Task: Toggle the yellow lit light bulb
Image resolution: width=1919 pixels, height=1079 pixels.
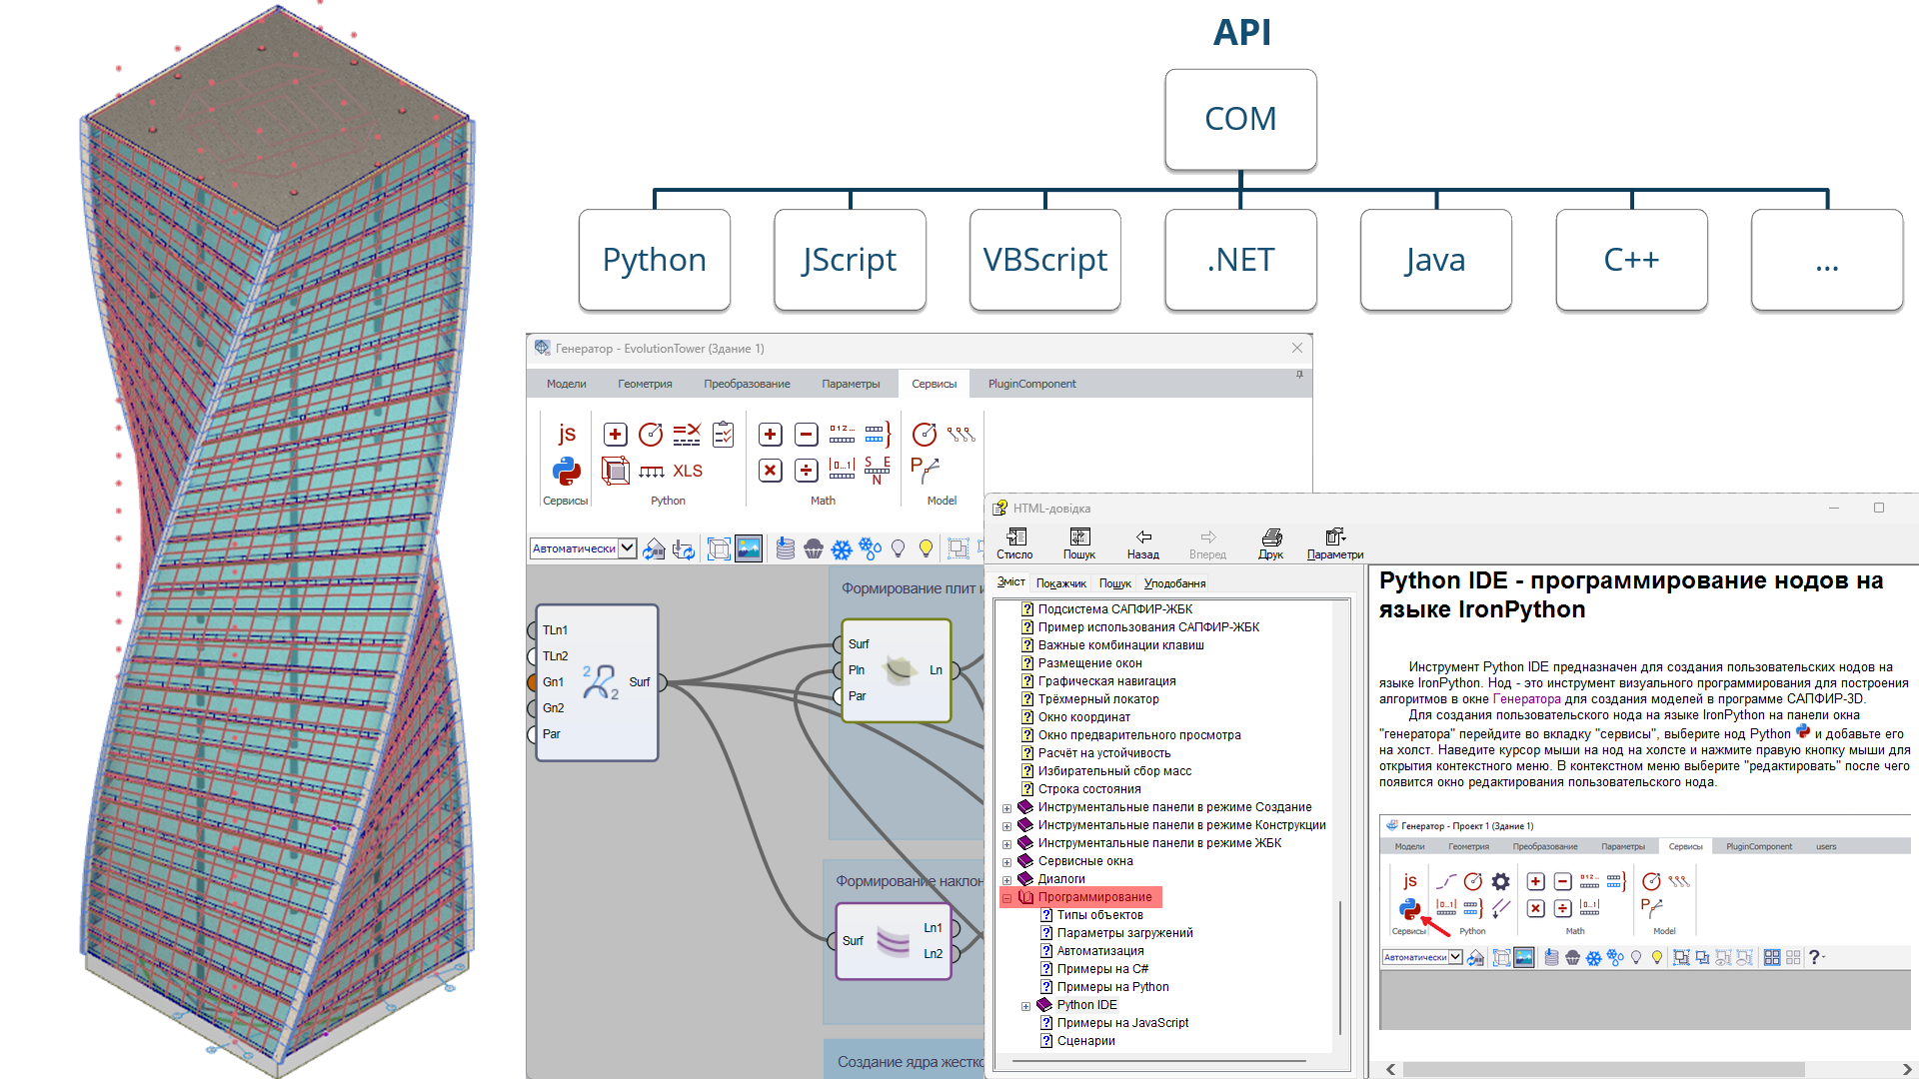Action: tap(927, 548)
